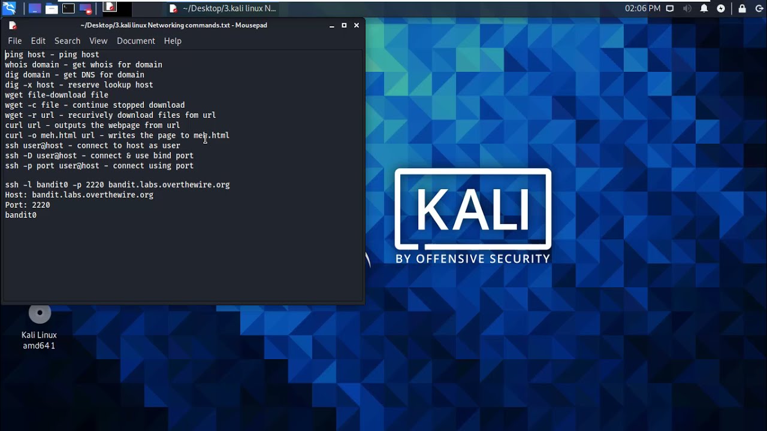Click the 'Port: 2220' line
The image size is (767, 431).
(28, 205)
